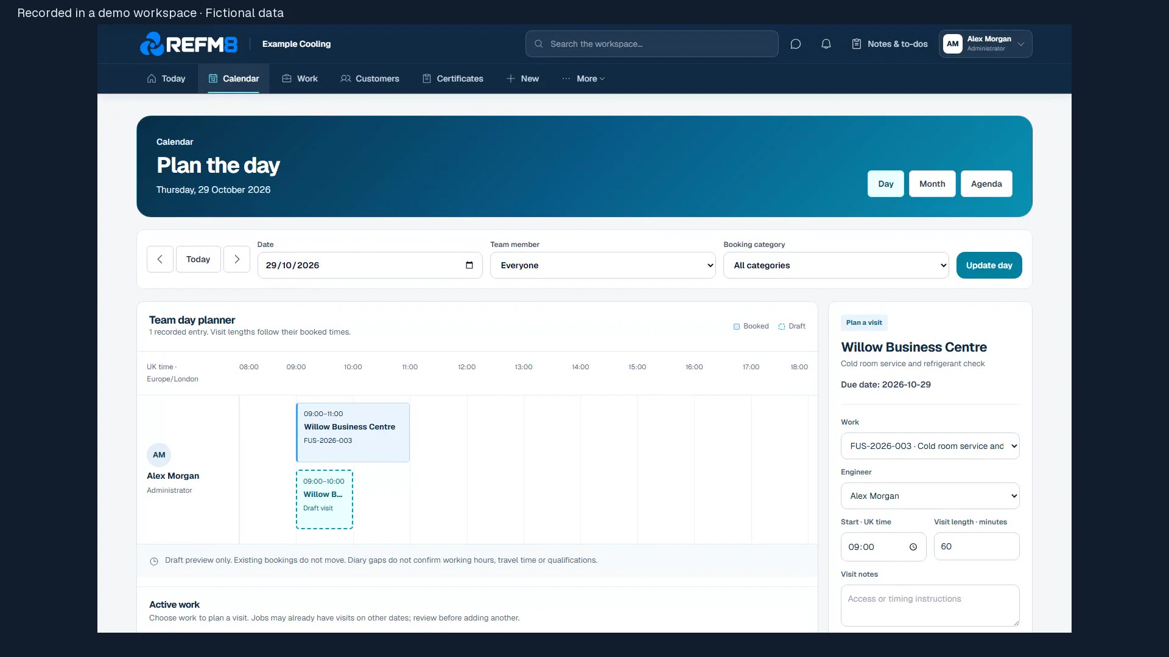
Task: Click the Alex Morgan name in planner
Action: (173, 476)
